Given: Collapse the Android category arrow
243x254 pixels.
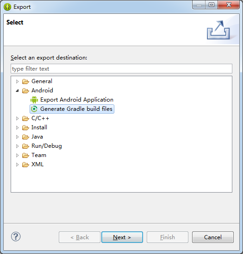Looking at the screenshot, I should coord(17,91).
